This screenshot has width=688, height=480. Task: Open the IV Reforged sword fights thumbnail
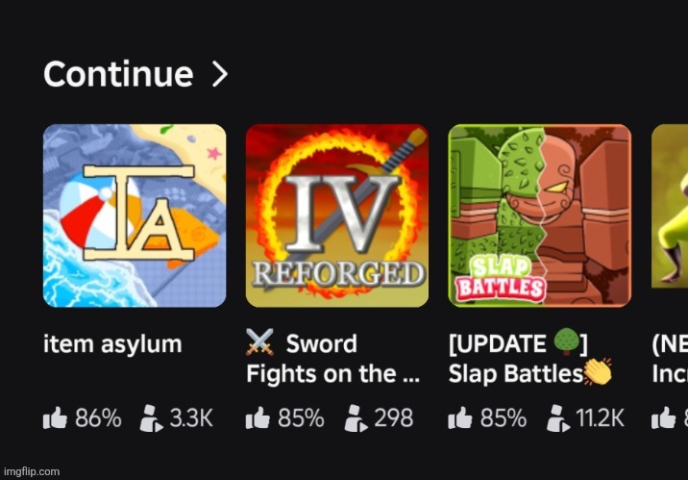coord(337,215)
